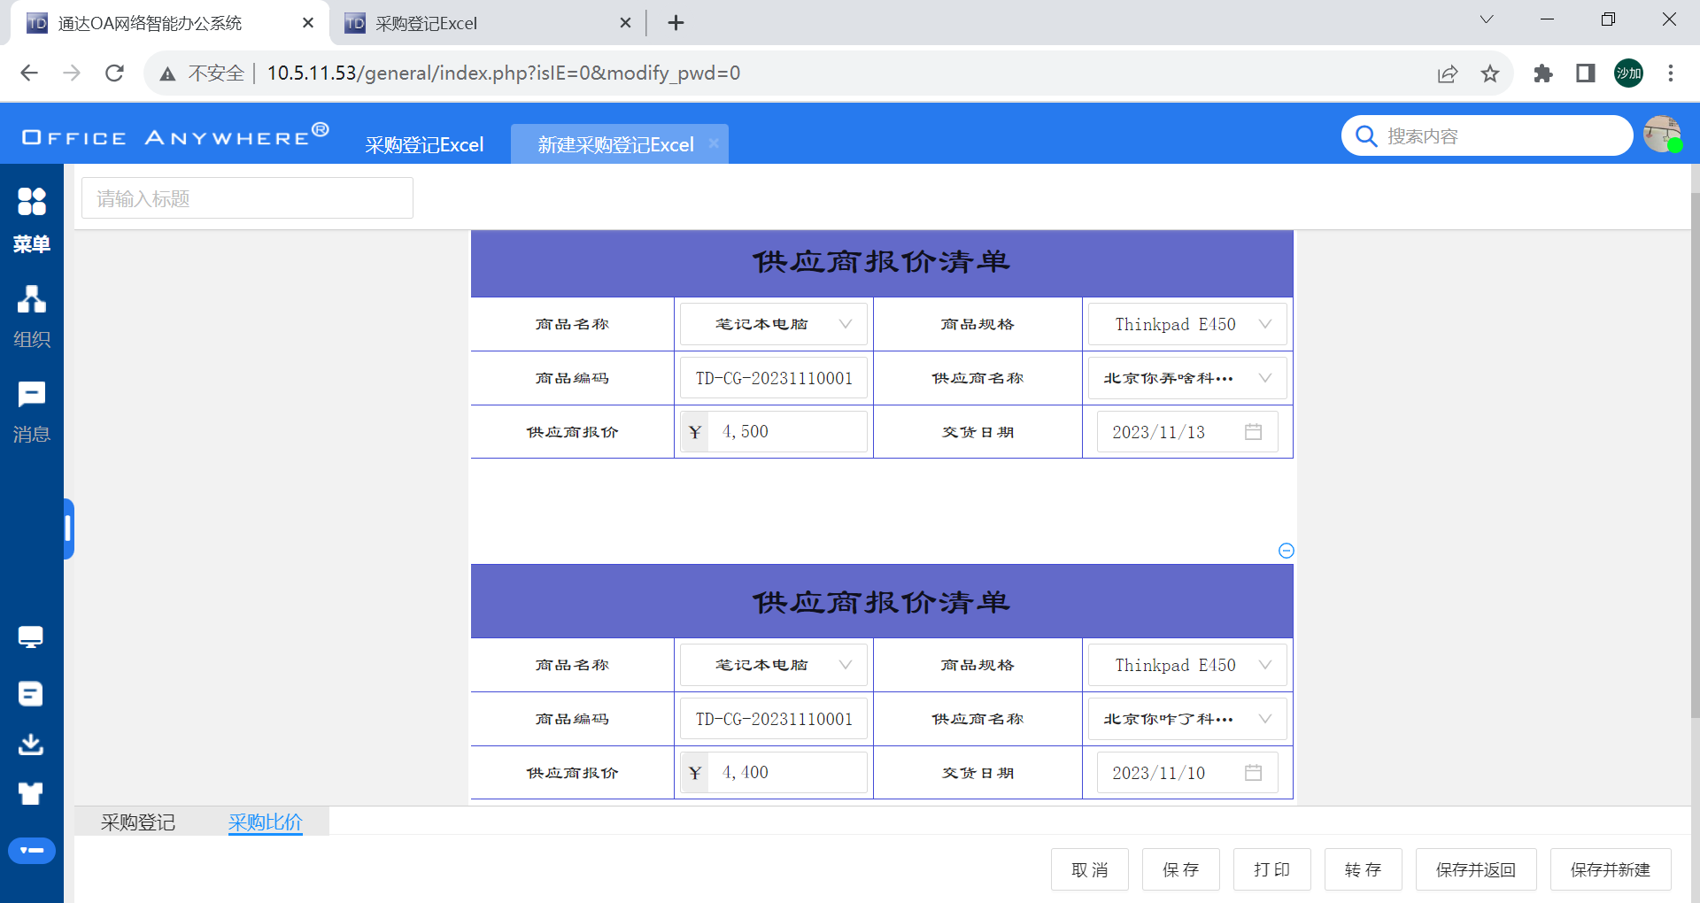The width and height of the screenshot is (1700, 903).
Task: Click the 保存并返回 button
Action: [x=1475, y=869]
